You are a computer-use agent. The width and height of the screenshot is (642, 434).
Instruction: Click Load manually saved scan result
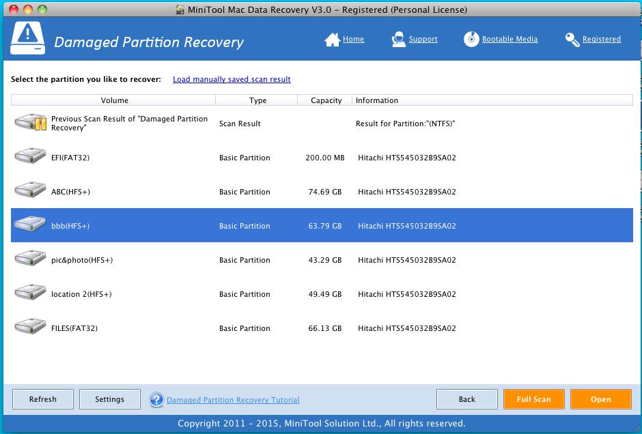pyautogui.click(x=232, y=79)
